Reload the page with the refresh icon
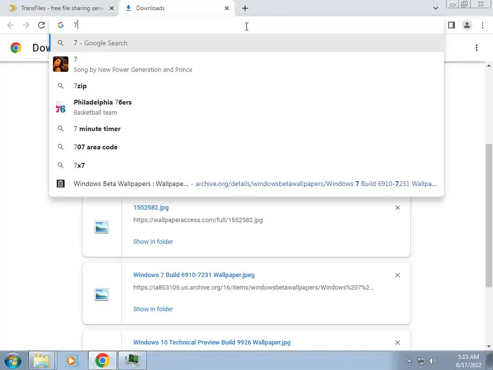 tap(41, 25)
